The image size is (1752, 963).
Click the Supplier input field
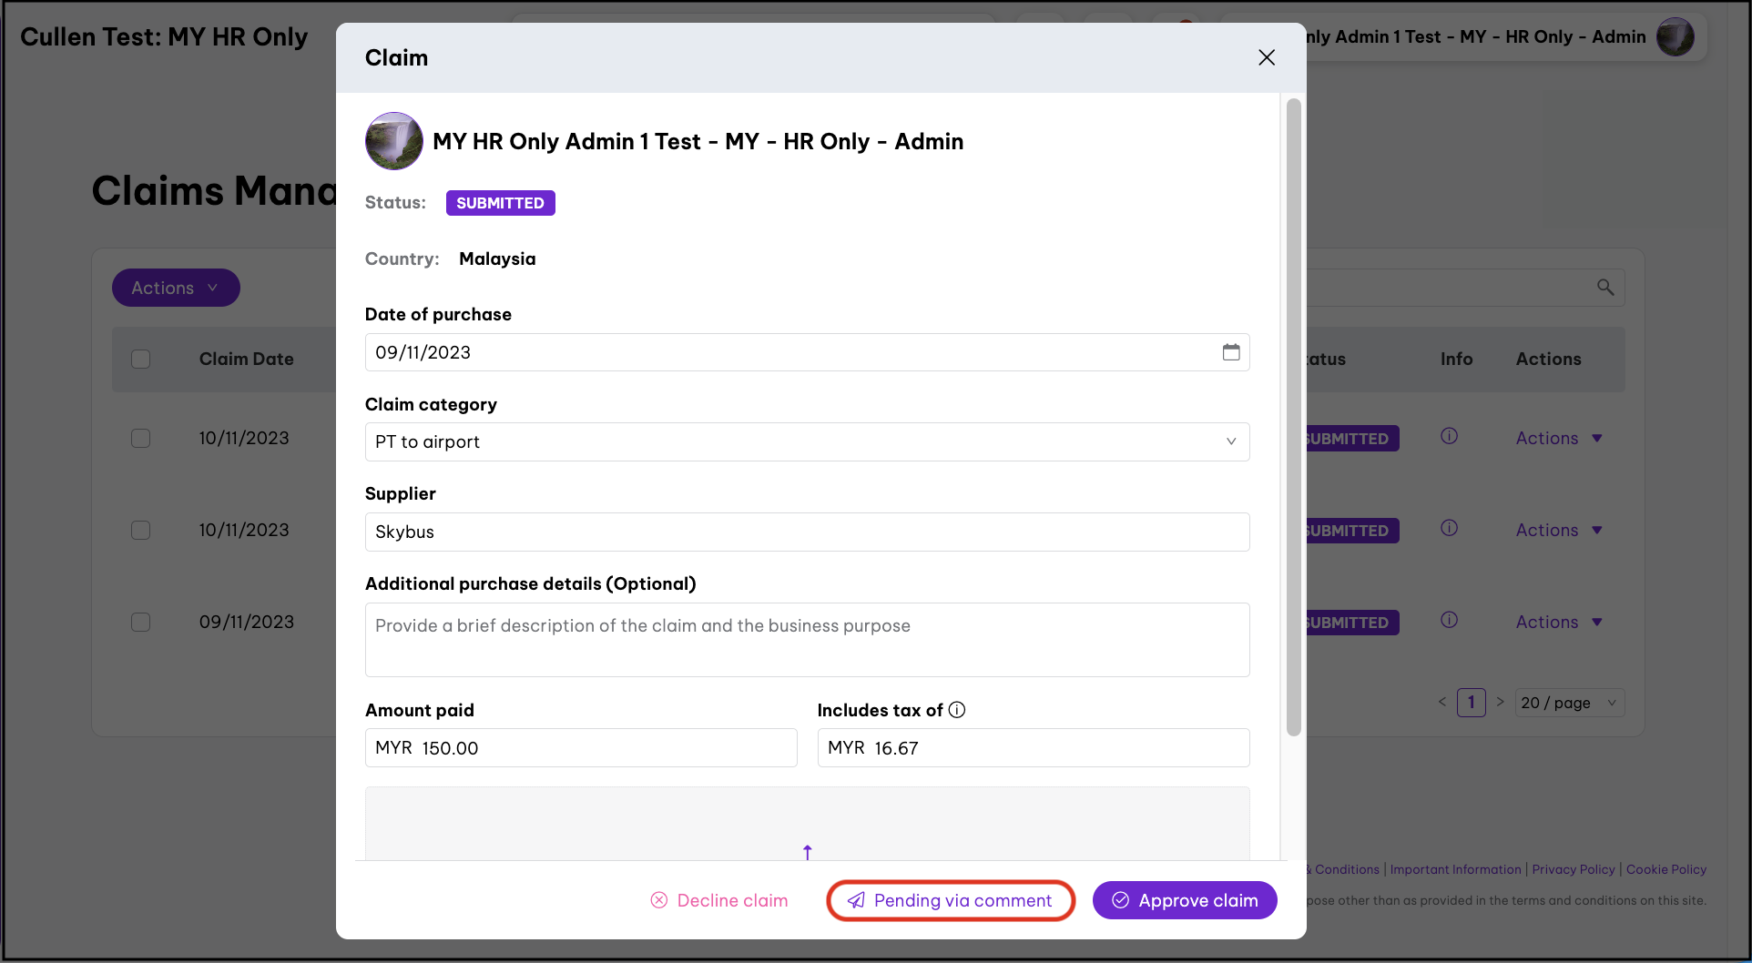[807, 532]
